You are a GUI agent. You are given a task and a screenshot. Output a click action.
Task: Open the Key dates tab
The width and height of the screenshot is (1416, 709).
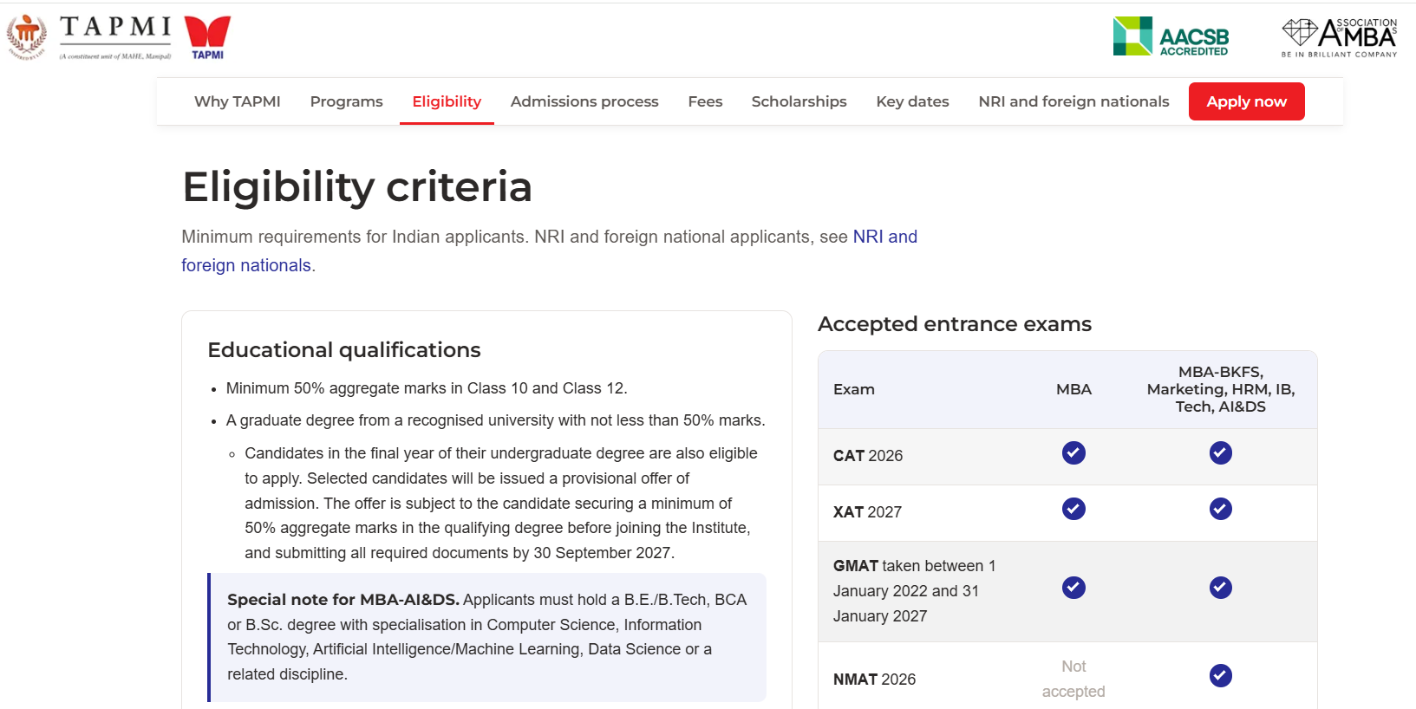[913, 101]
